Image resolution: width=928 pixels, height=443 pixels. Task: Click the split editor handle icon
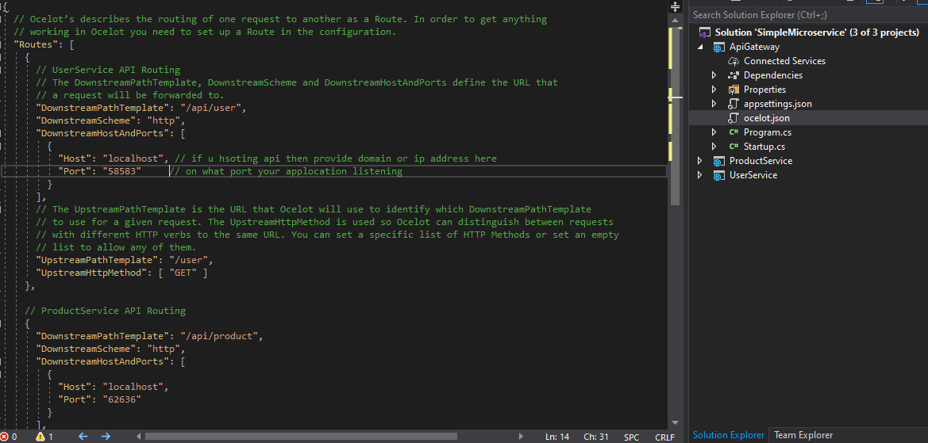tap(675, 6)
